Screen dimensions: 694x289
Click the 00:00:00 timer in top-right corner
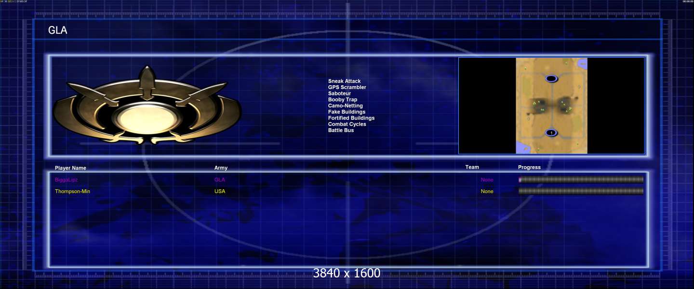point(688,1)
